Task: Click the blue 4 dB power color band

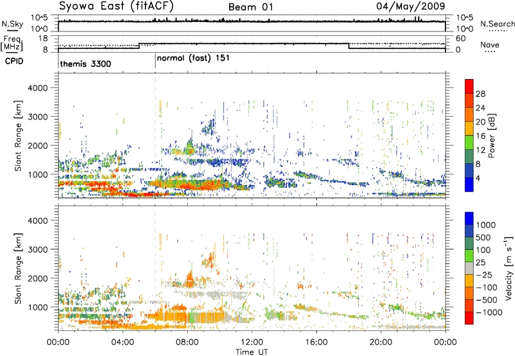Action: 469,184
